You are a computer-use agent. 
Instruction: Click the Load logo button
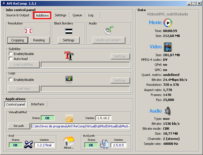[24, 89]
